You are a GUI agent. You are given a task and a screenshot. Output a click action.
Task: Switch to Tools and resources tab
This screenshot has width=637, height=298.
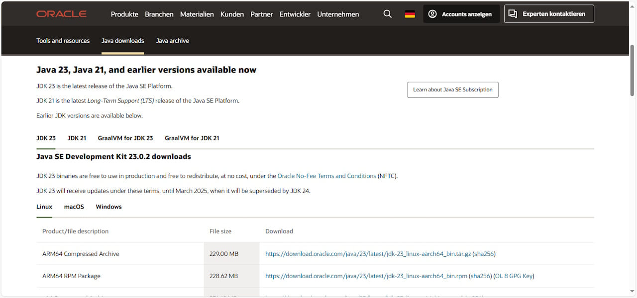pyautogui.click(x=63, y=41)
